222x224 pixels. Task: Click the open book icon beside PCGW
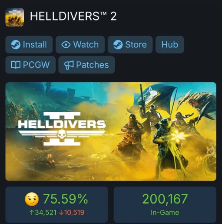click(16, 65)
